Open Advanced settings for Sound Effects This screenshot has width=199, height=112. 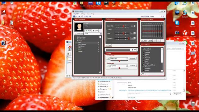tap(132, 58)
